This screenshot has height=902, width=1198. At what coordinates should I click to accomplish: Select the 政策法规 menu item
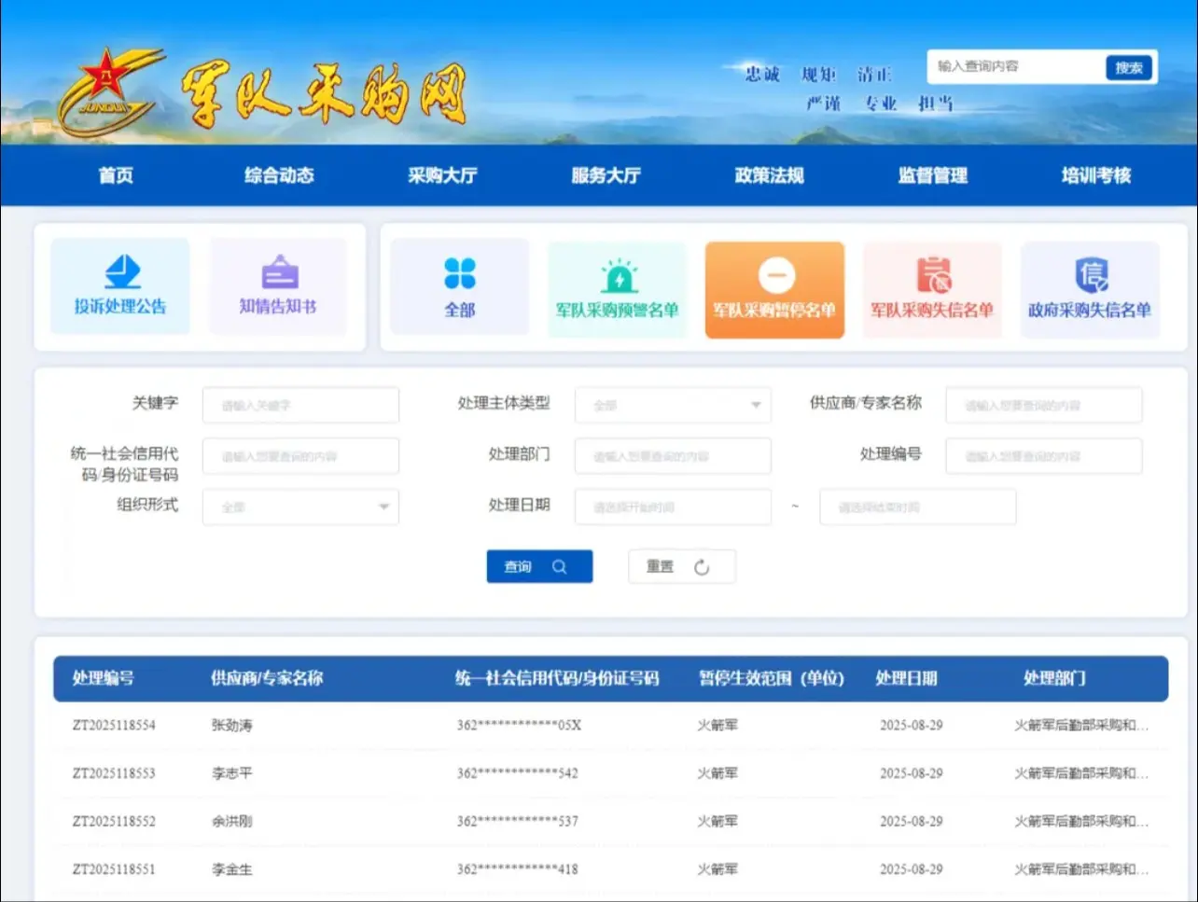click(x=771, y=175)
